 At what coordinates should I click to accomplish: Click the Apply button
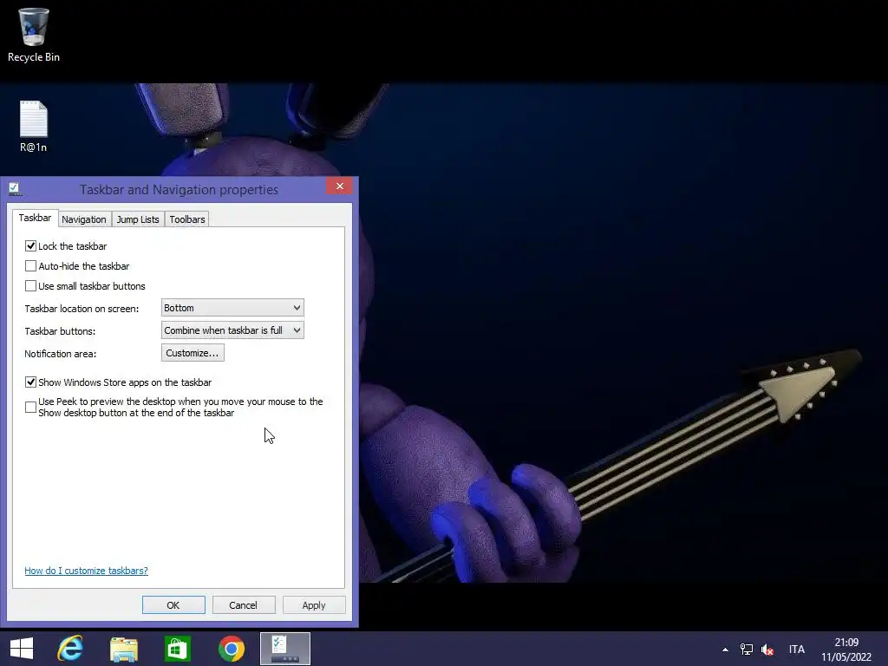coord(314,604)
